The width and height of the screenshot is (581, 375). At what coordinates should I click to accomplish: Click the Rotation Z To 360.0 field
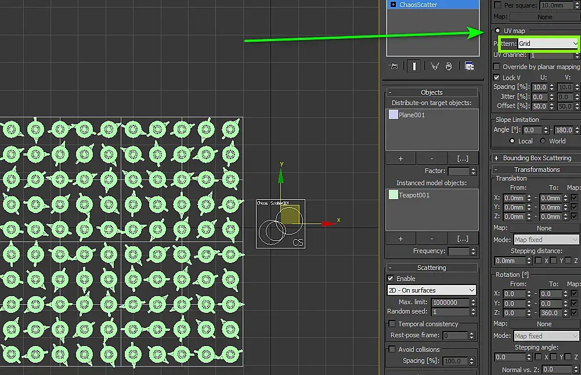pyautogui.click(x=551, y=313)
